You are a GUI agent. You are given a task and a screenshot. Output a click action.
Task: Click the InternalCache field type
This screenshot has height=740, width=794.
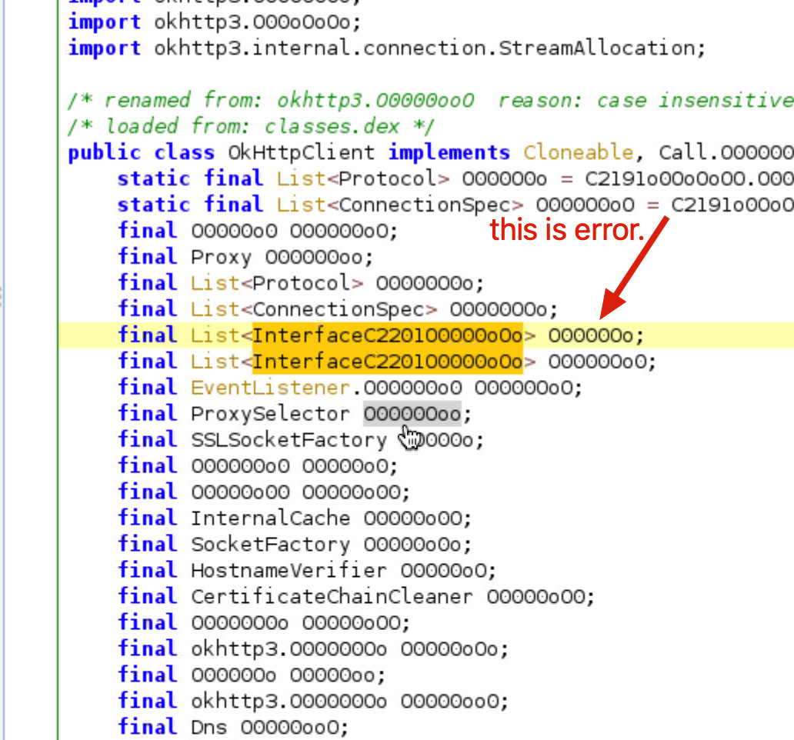tap(270, 518)
